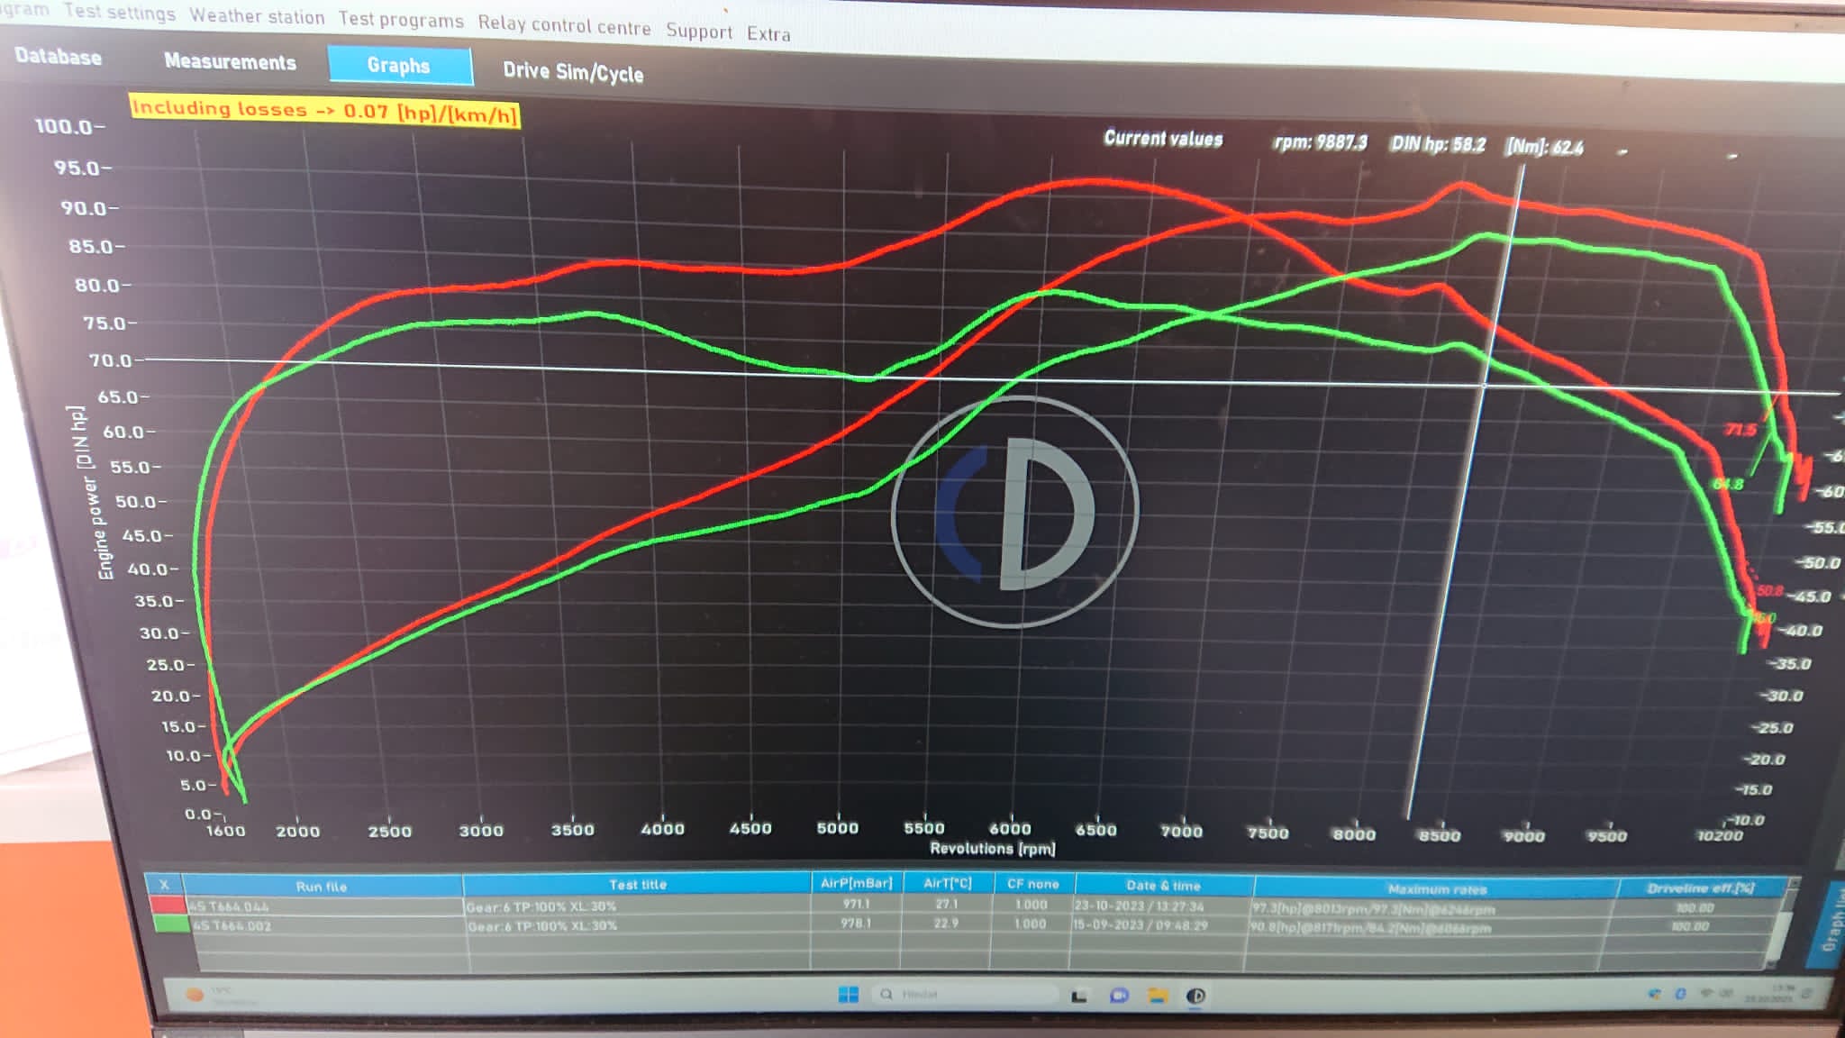Click the [Nm] 62.4 readout
This screenshot has height=1038, width=1845.
click(x=1544, y=147)
